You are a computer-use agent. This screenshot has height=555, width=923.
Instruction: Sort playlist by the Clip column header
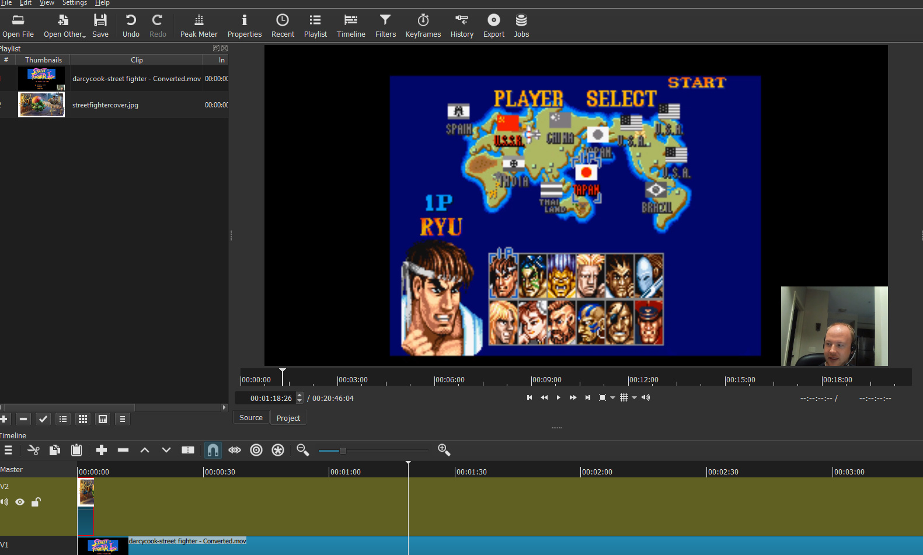click(137, 60)
